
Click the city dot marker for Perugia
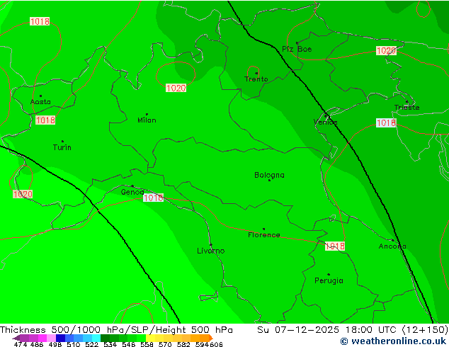(x=329, y=275)
